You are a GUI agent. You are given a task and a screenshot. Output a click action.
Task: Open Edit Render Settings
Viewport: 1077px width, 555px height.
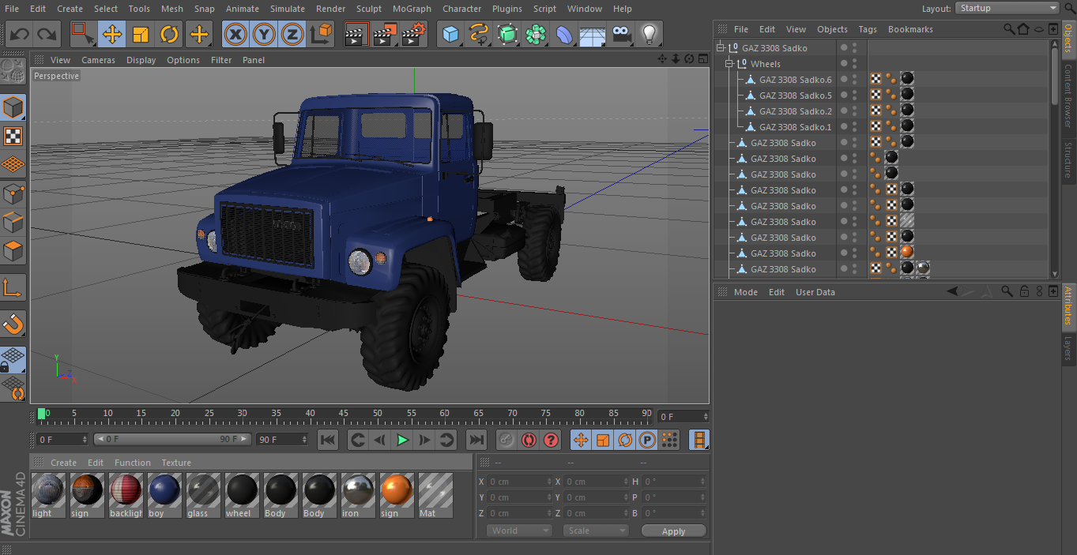[413, 34]
